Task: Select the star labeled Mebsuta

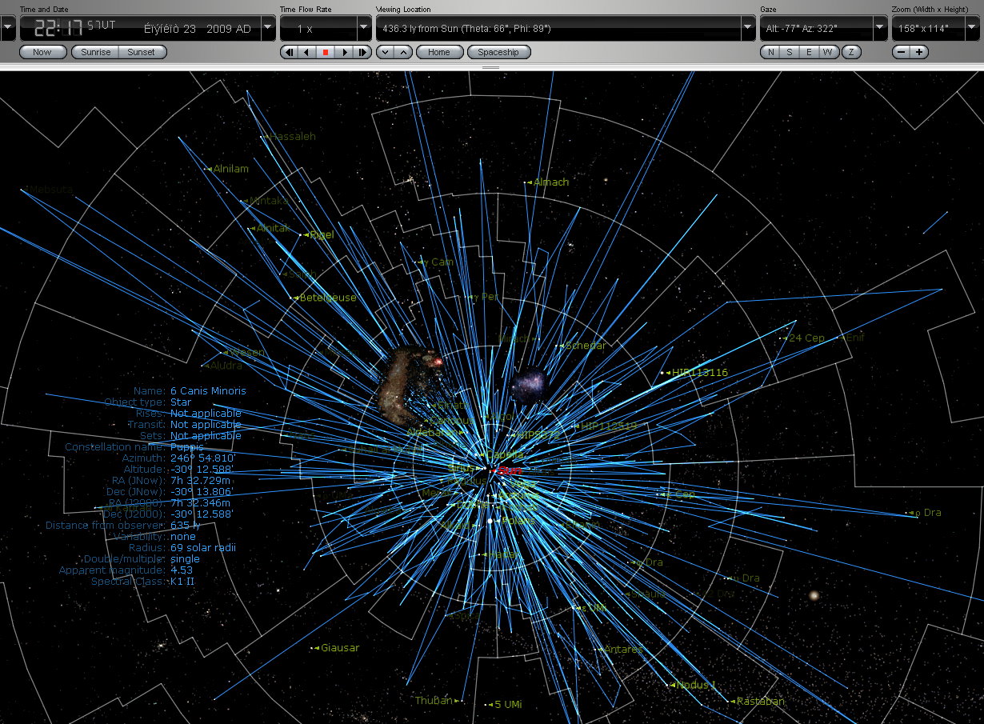Action: click(x=51, y=190)
